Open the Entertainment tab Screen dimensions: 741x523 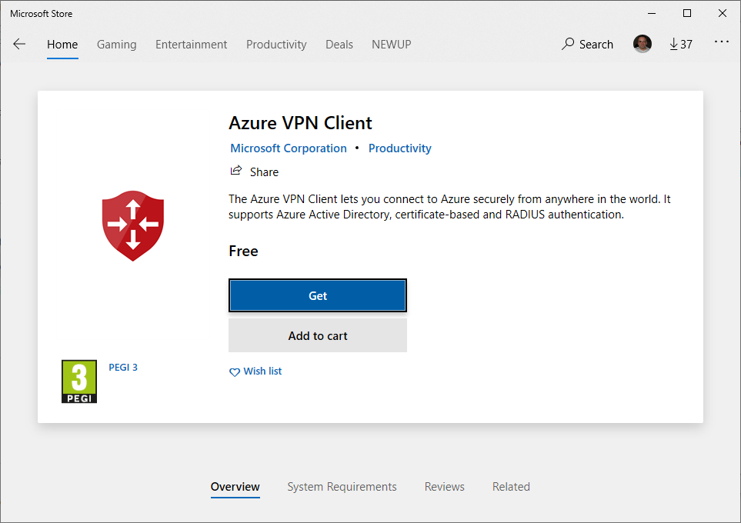click(192, 45)
